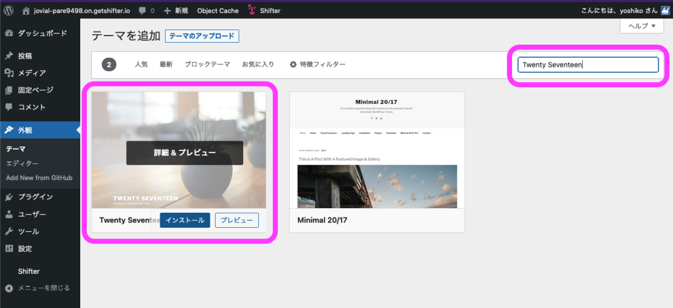Click プレビュー for Twenty Seventeen

pyautogui.click(x=237, y=220)
